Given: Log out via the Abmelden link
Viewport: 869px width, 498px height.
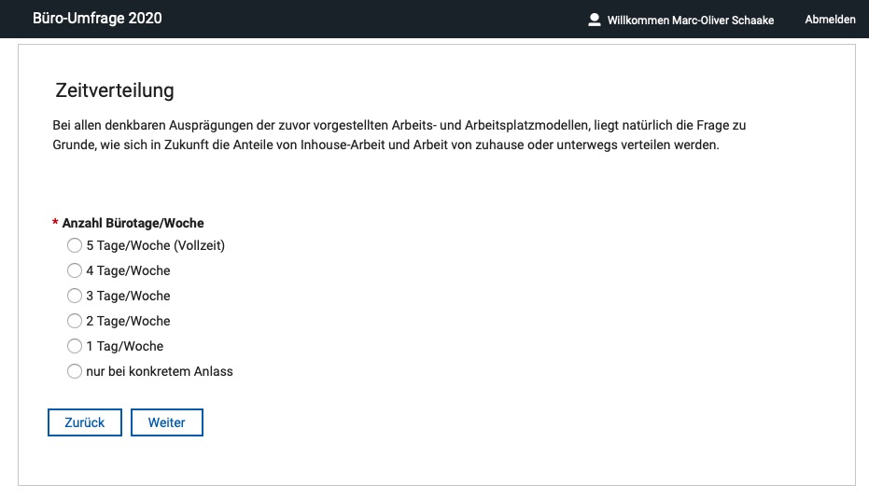Looking at the screenshot, I should (830, 20).
